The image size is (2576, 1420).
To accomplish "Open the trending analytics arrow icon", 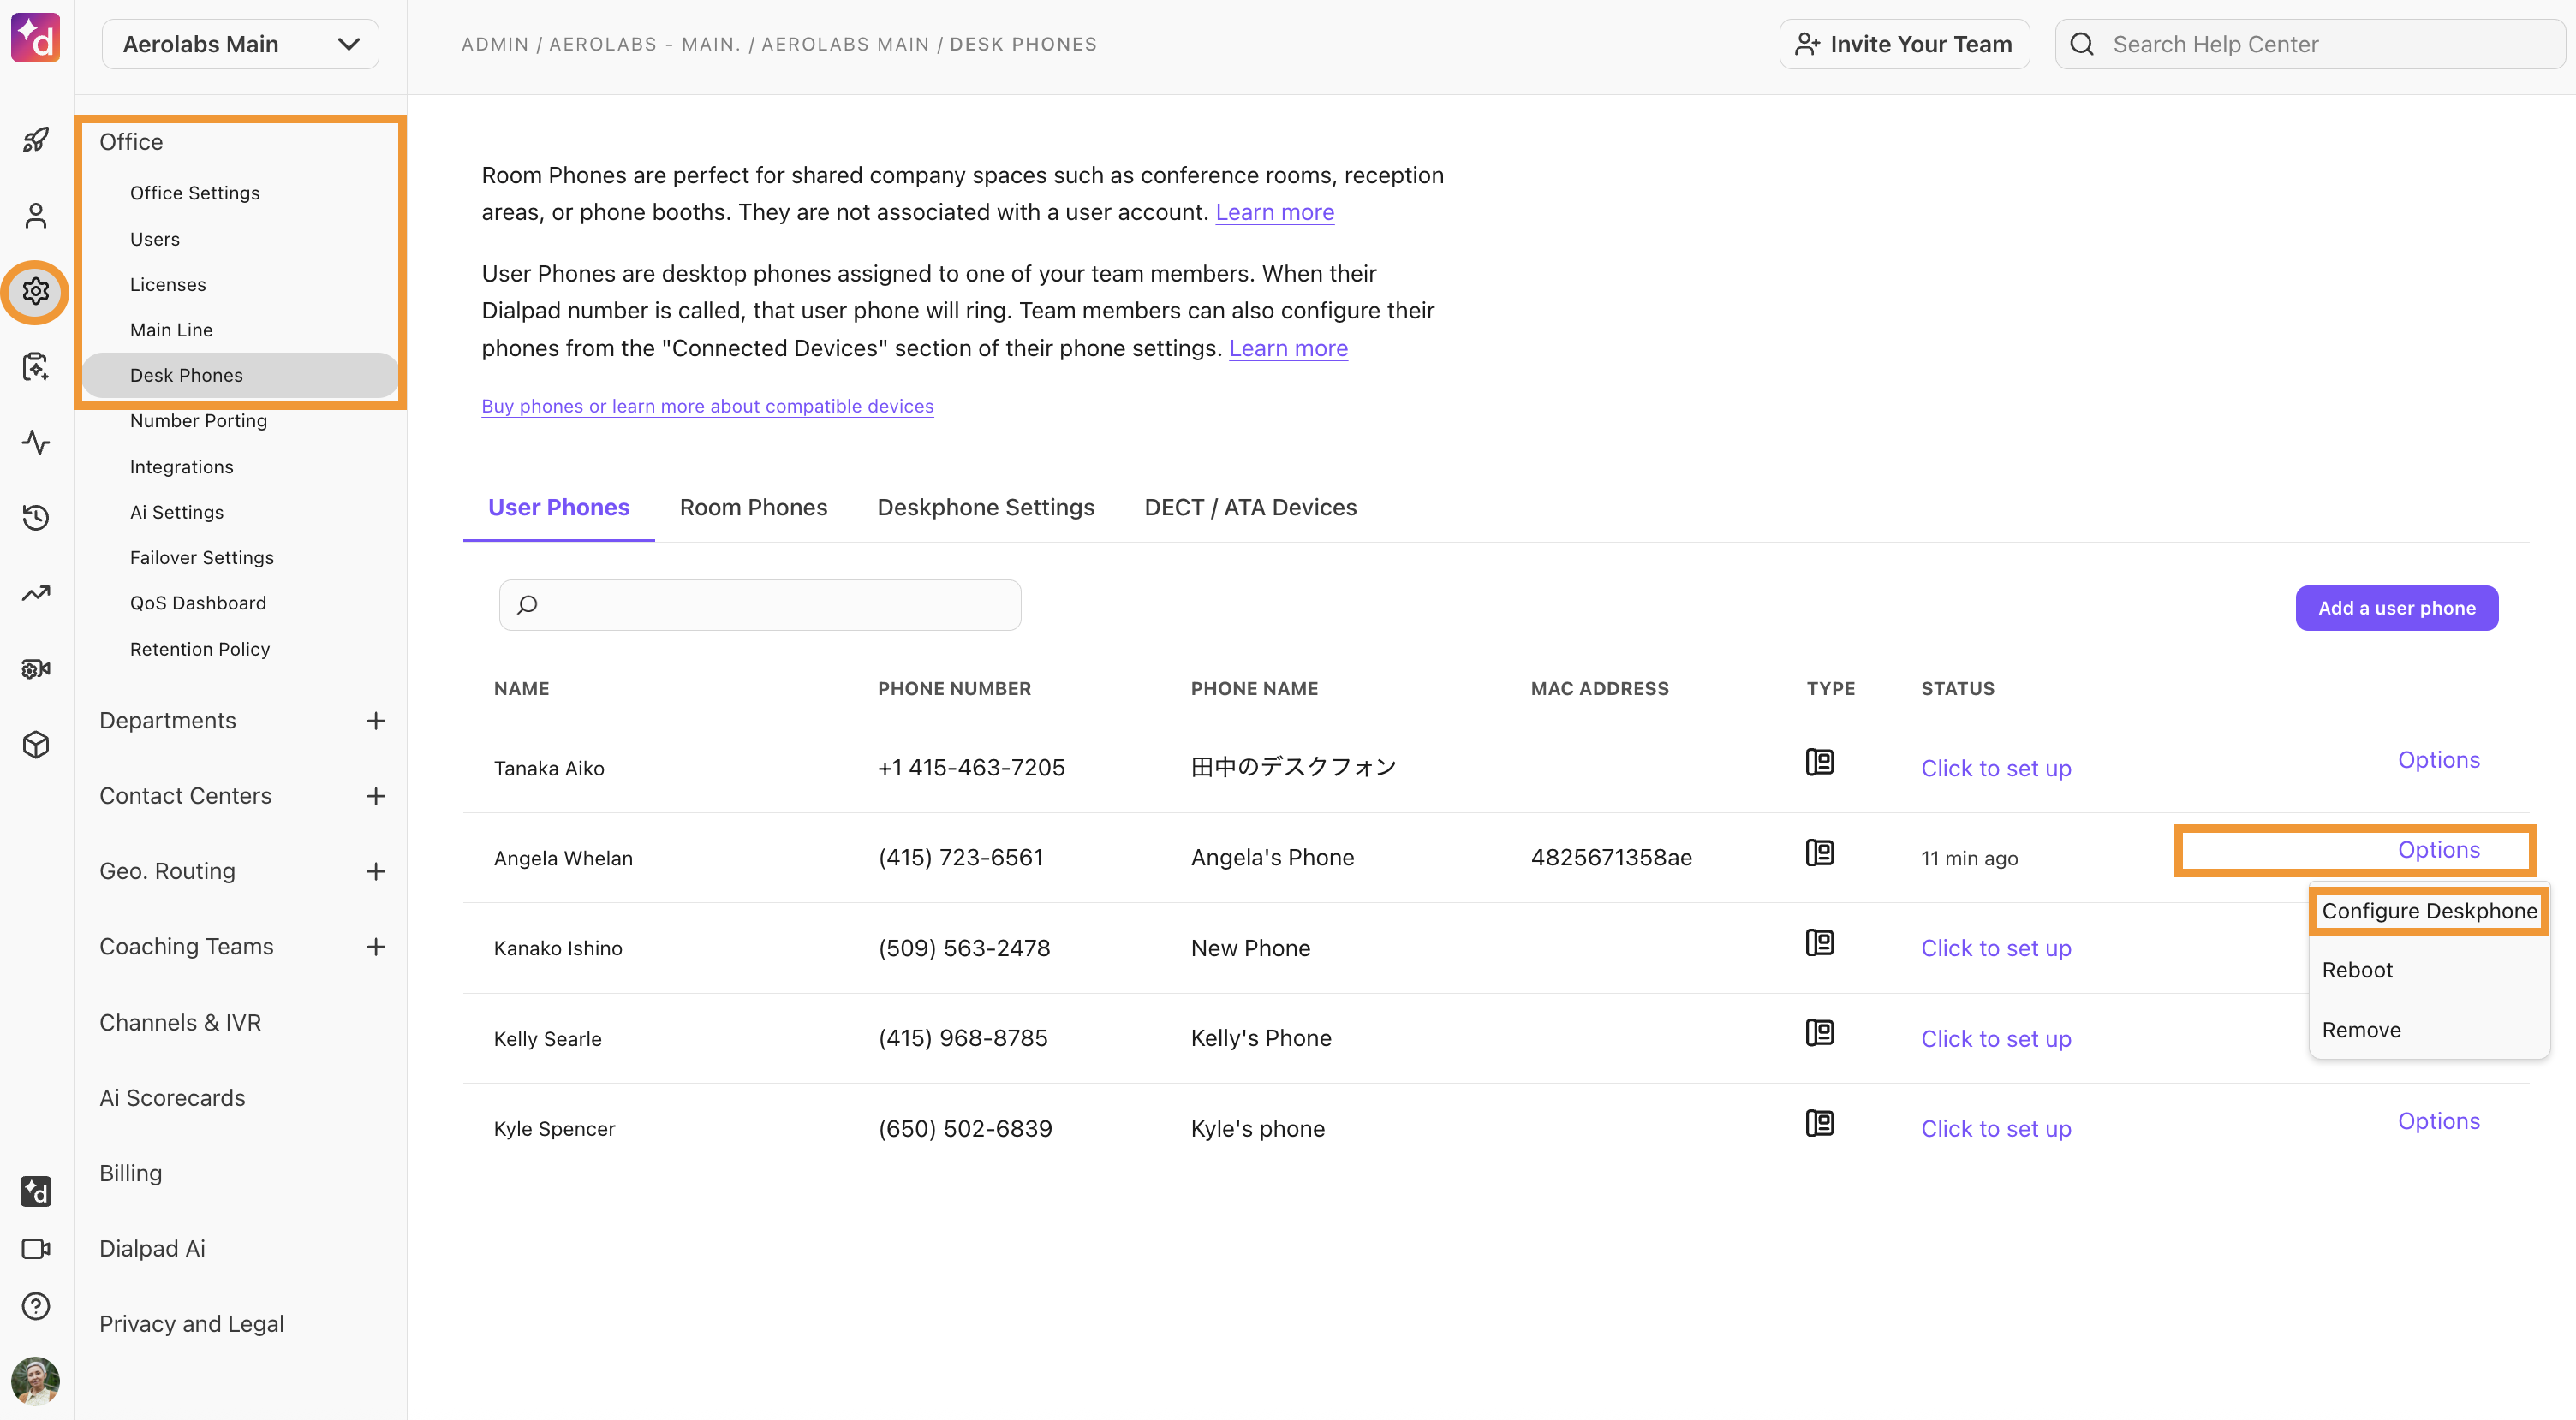I will [x=36, y=593].
